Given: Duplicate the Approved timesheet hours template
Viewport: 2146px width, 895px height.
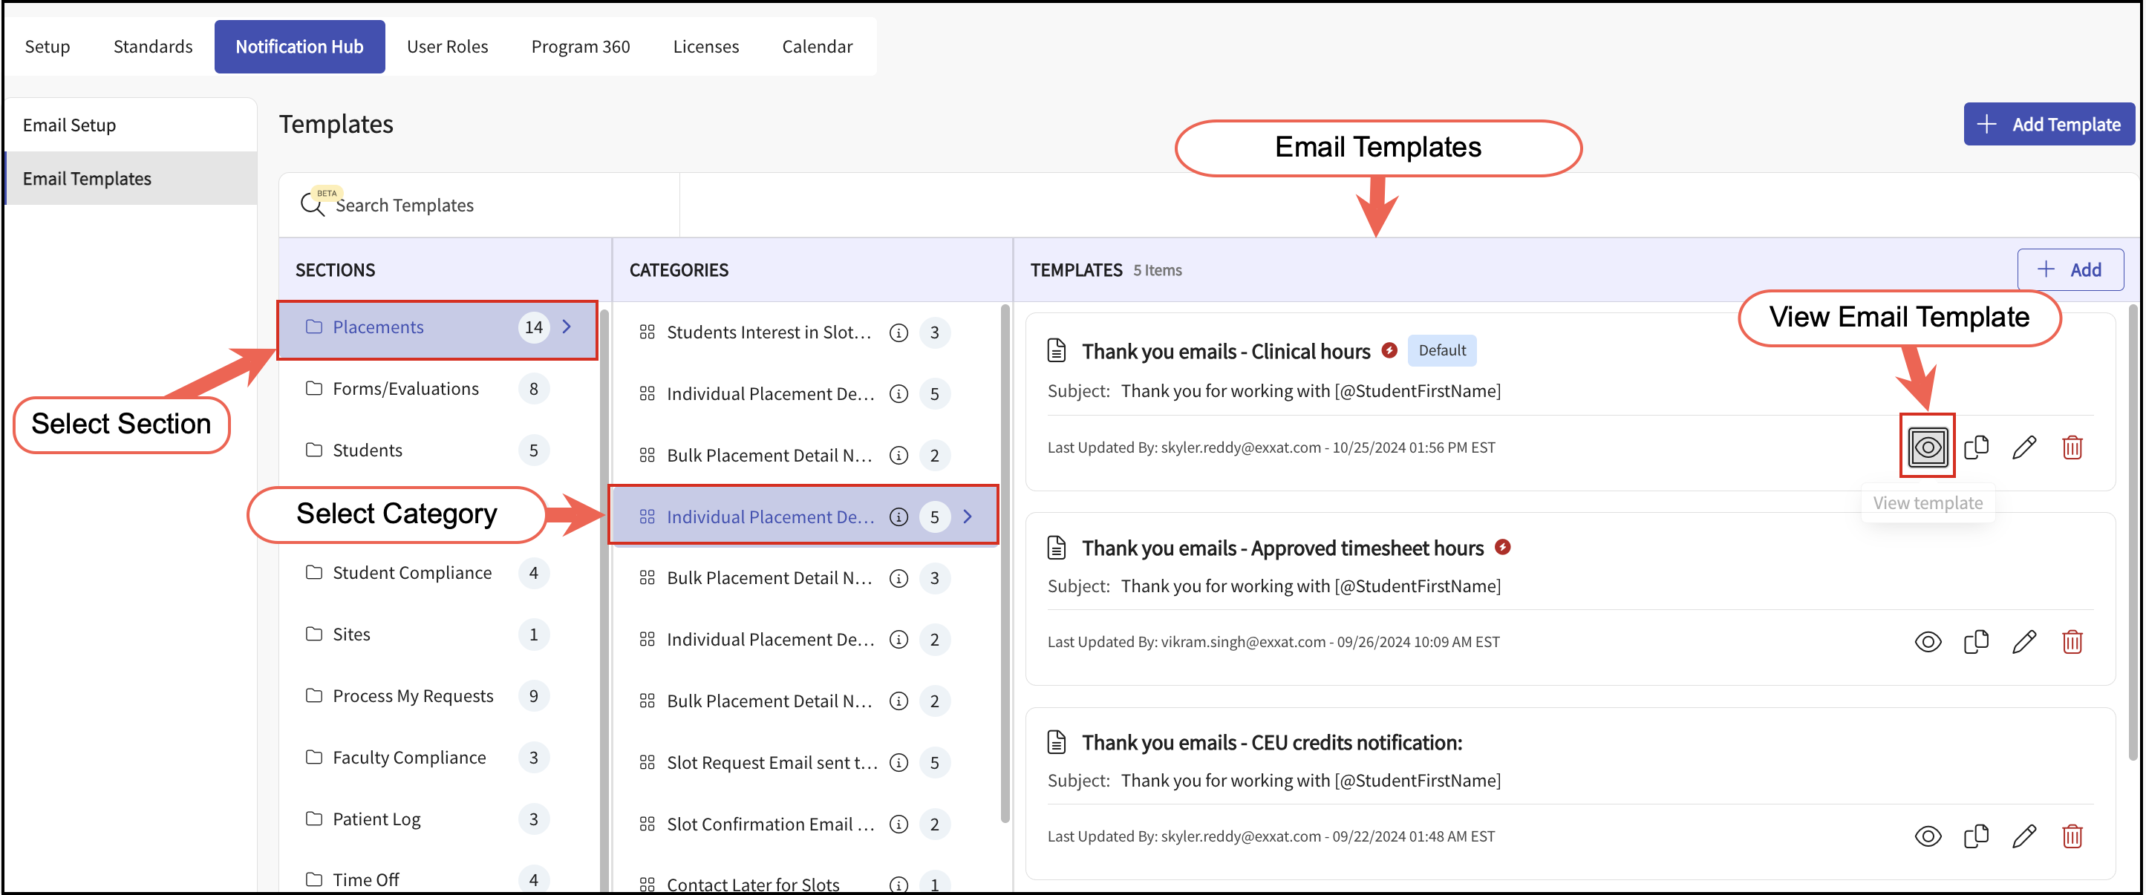Looking at the screenshot, I should (1975, 641).
